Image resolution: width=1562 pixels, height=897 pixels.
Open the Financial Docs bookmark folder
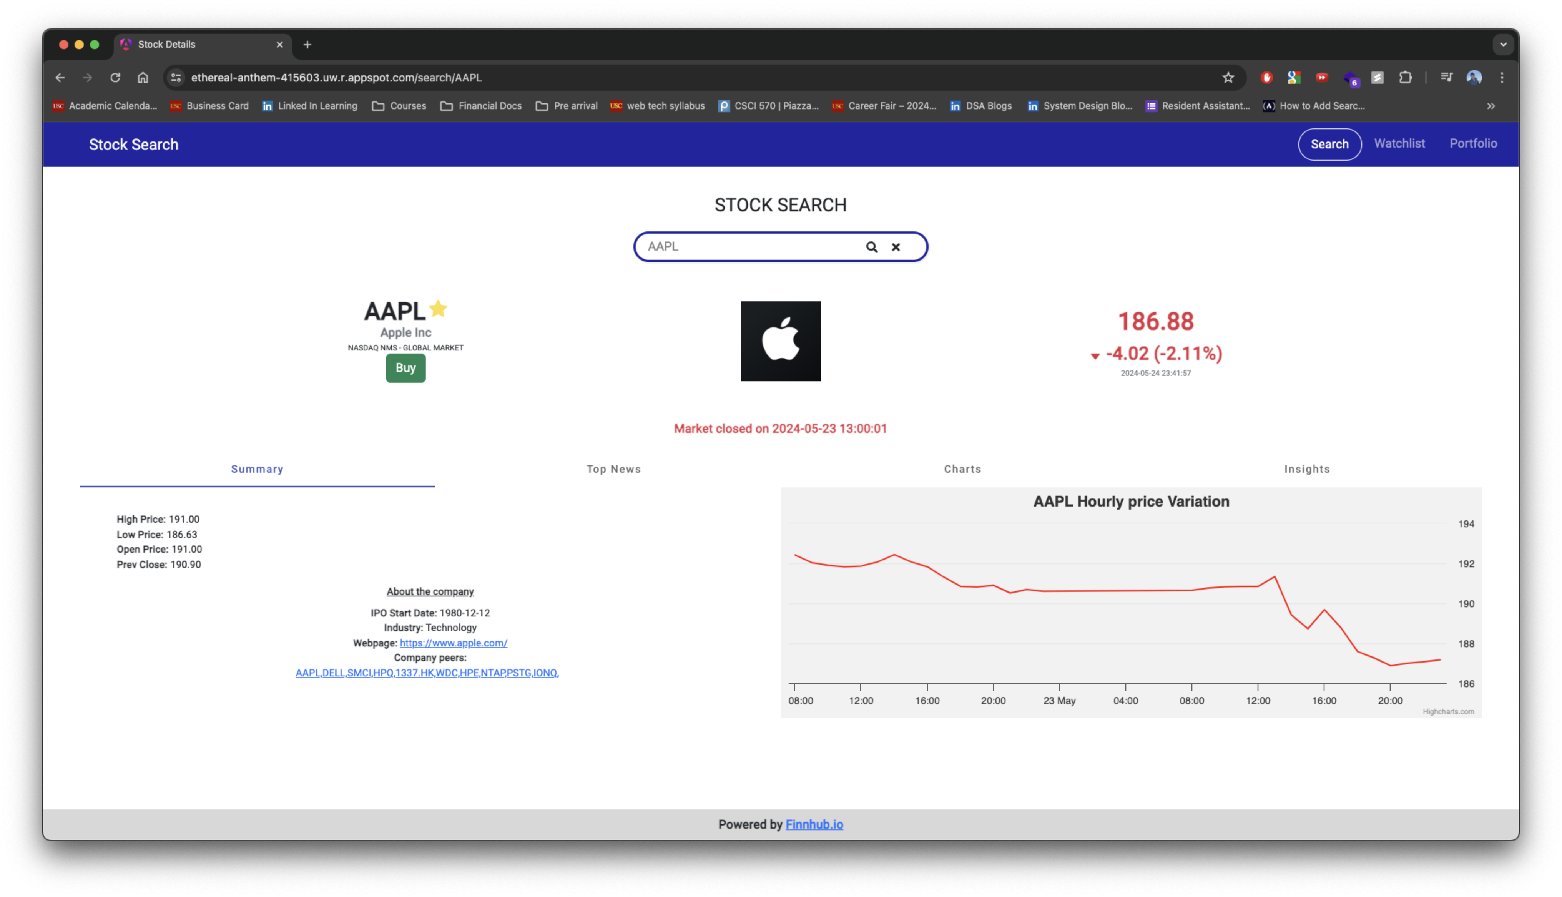click(481, 106)
